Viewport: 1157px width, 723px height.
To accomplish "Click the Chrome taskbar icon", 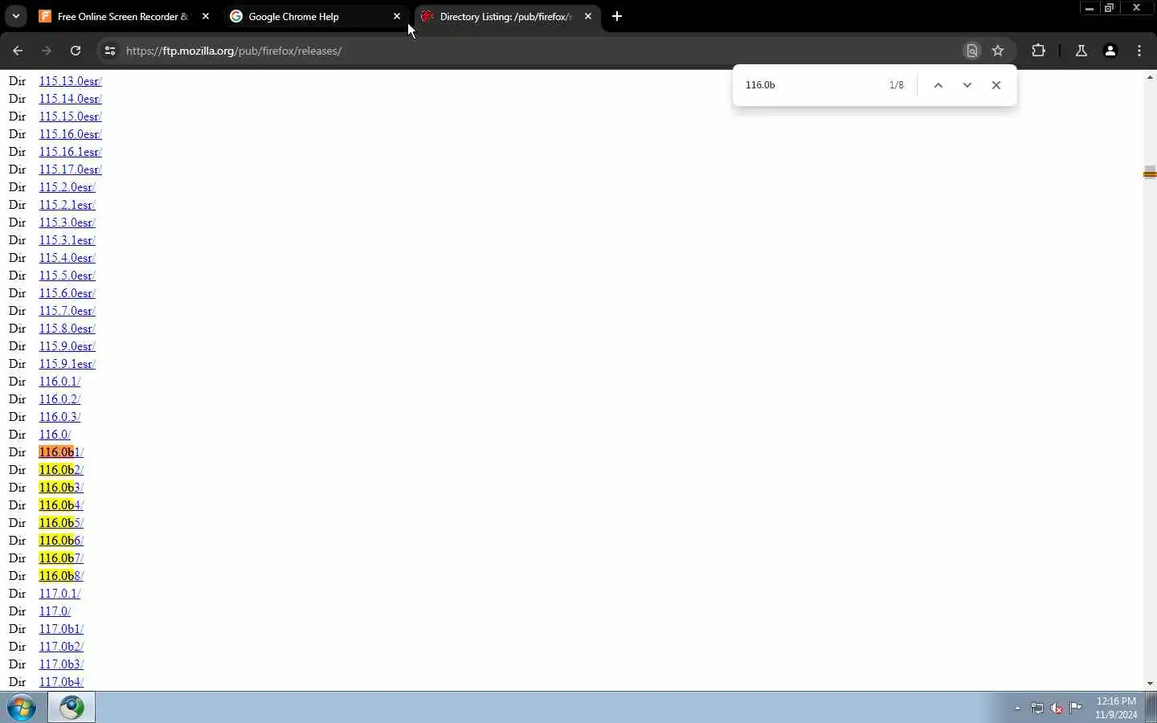I will point(72,708).
